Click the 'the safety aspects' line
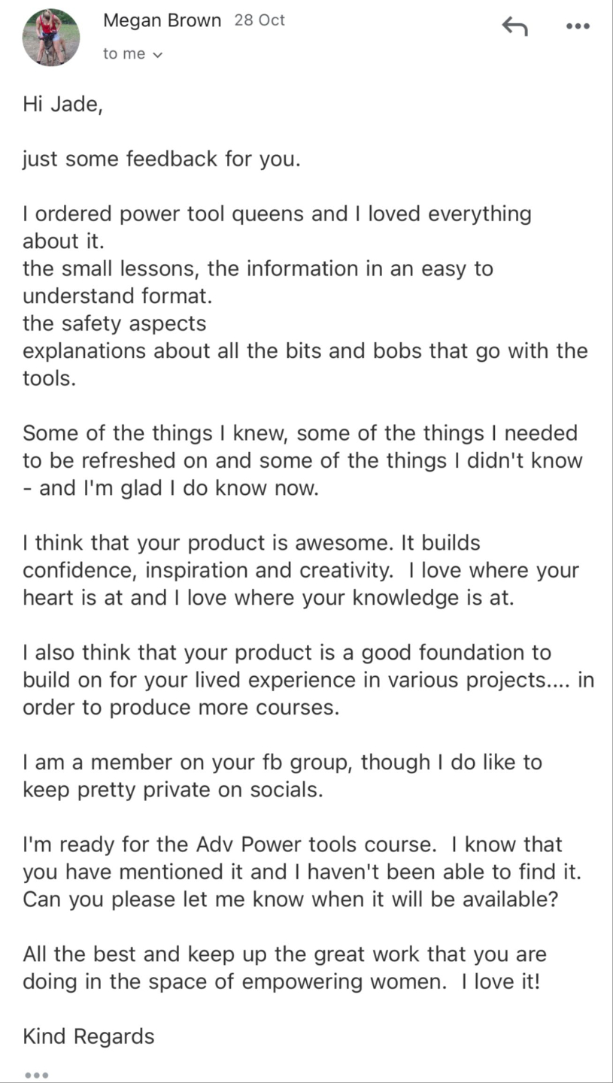The height and width of the screenshot is (1083, 613). [114, 323]
